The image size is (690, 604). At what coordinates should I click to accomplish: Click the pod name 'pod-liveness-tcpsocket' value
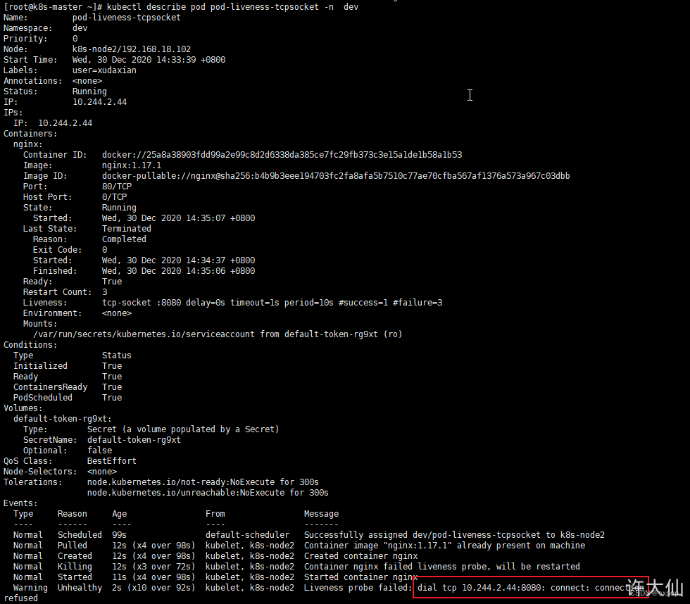[126, 18]
